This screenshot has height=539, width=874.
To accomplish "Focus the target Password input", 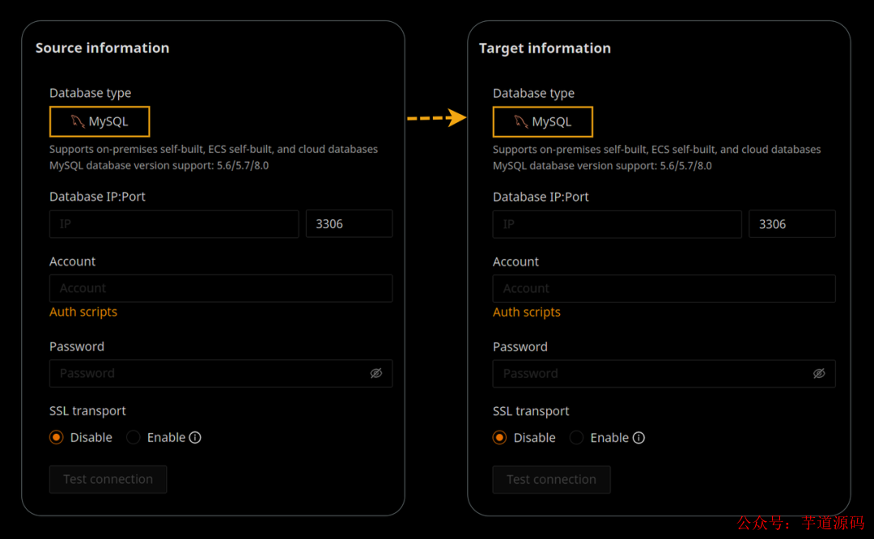I will pyautogui.click(x=664, y=373).
